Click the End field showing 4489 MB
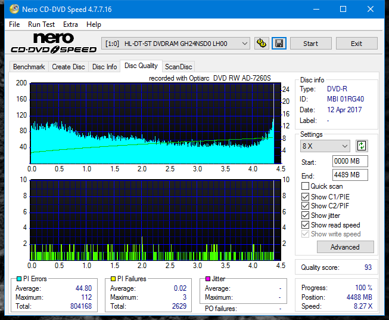 pyautogui.click(x=350, y=175)
